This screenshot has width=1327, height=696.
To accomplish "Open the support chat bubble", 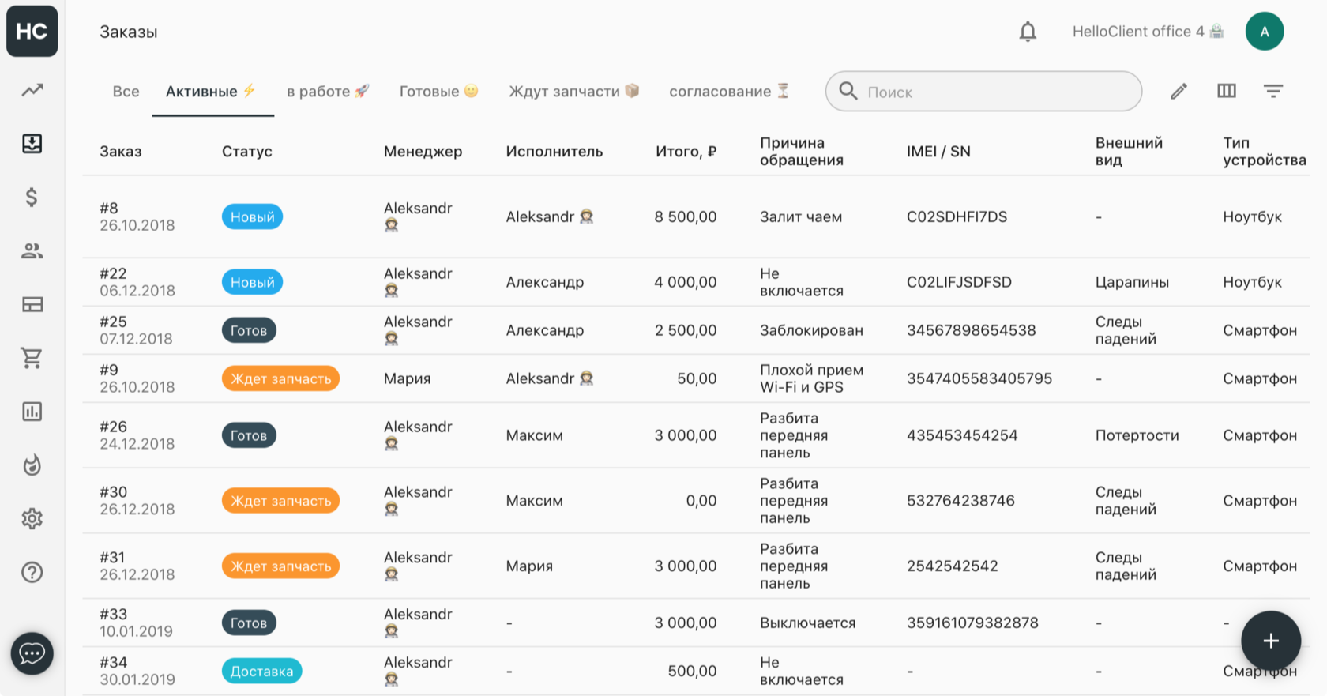I will click(32, 653).
